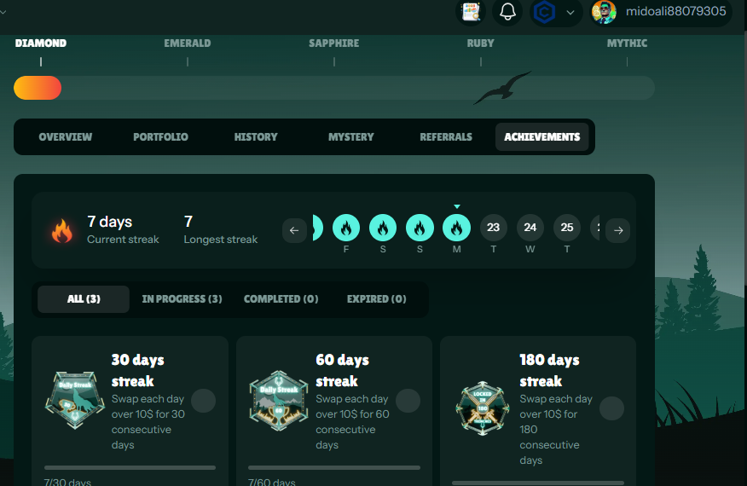The width and height of the screenshot is (747, 486).
Task: Filter achievements by Expired (0)
Action: coord(376,299)
